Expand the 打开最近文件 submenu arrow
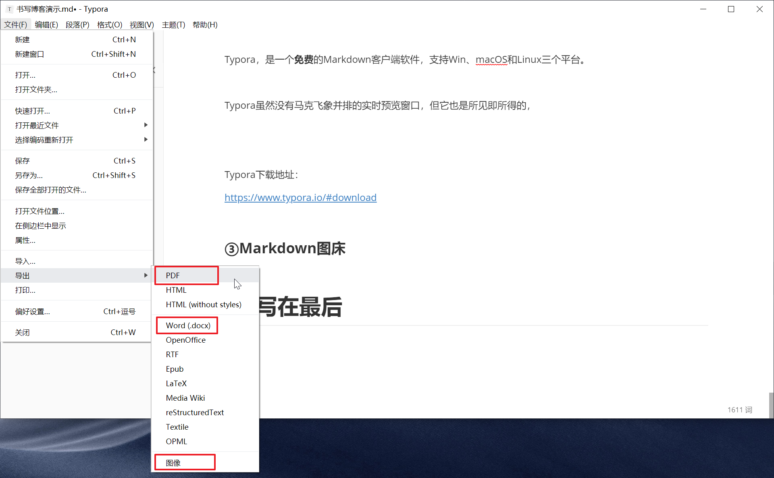The image size is (774, 478). pyautogui.click(x=146, y=125)
